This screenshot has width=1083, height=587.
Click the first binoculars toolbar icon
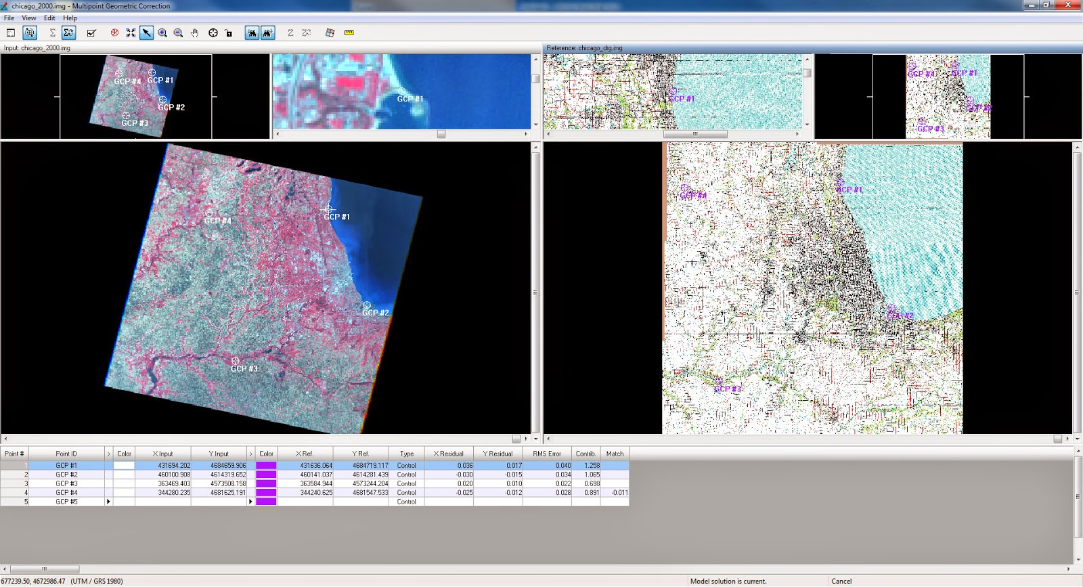pos(252,32)
